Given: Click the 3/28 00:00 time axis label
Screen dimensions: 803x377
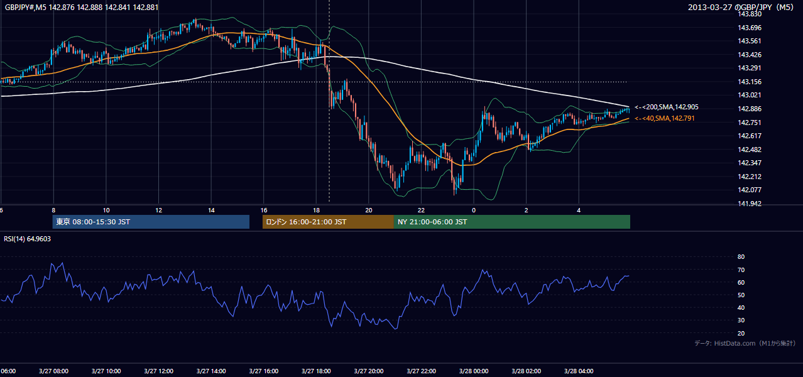Looking at the screenshot, I should coord(474,371).
